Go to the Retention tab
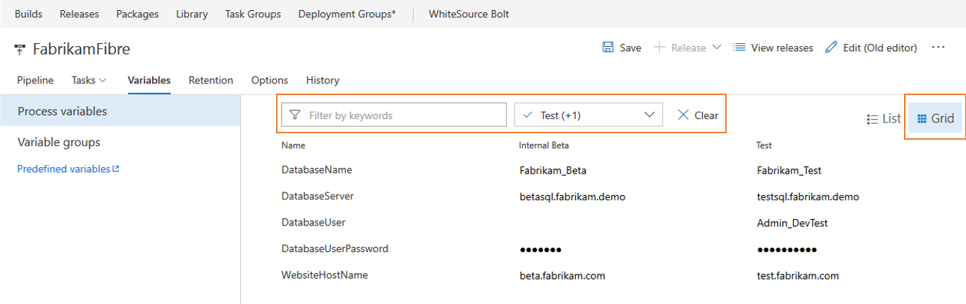Screen dimensions: 966x304 click(211, 80)
